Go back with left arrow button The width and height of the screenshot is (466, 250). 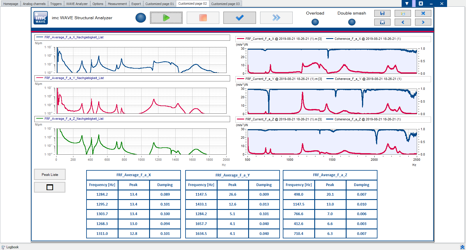tap(403, 22)
